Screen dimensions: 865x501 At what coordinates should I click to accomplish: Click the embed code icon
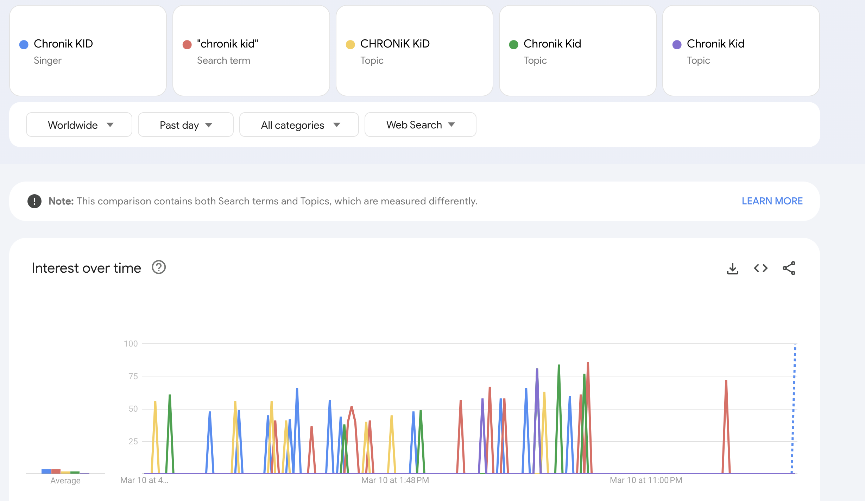click(760, 268)
